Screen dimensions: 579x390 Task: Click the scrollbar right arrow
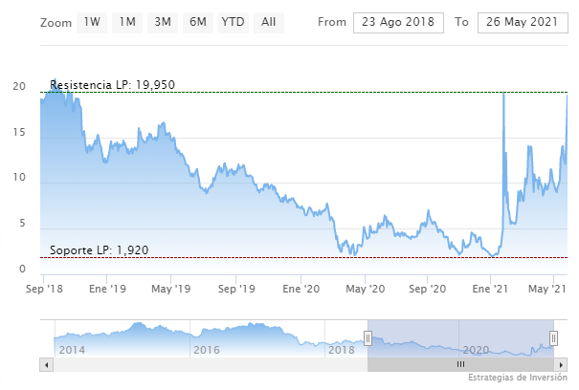click(x=562, y=364)
